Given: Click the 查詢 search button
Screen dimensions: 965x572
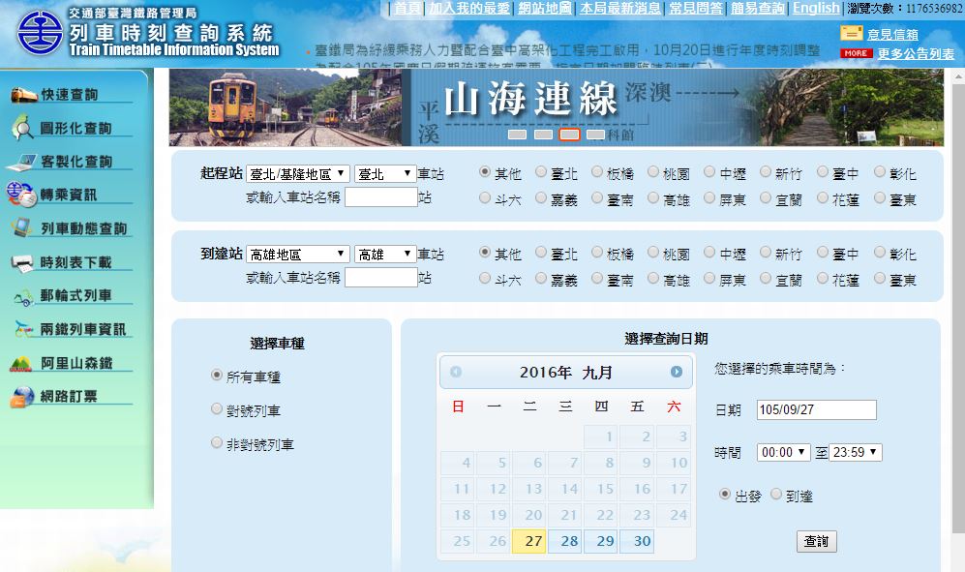Looking at the screenshot, I should tap(817, 541).
